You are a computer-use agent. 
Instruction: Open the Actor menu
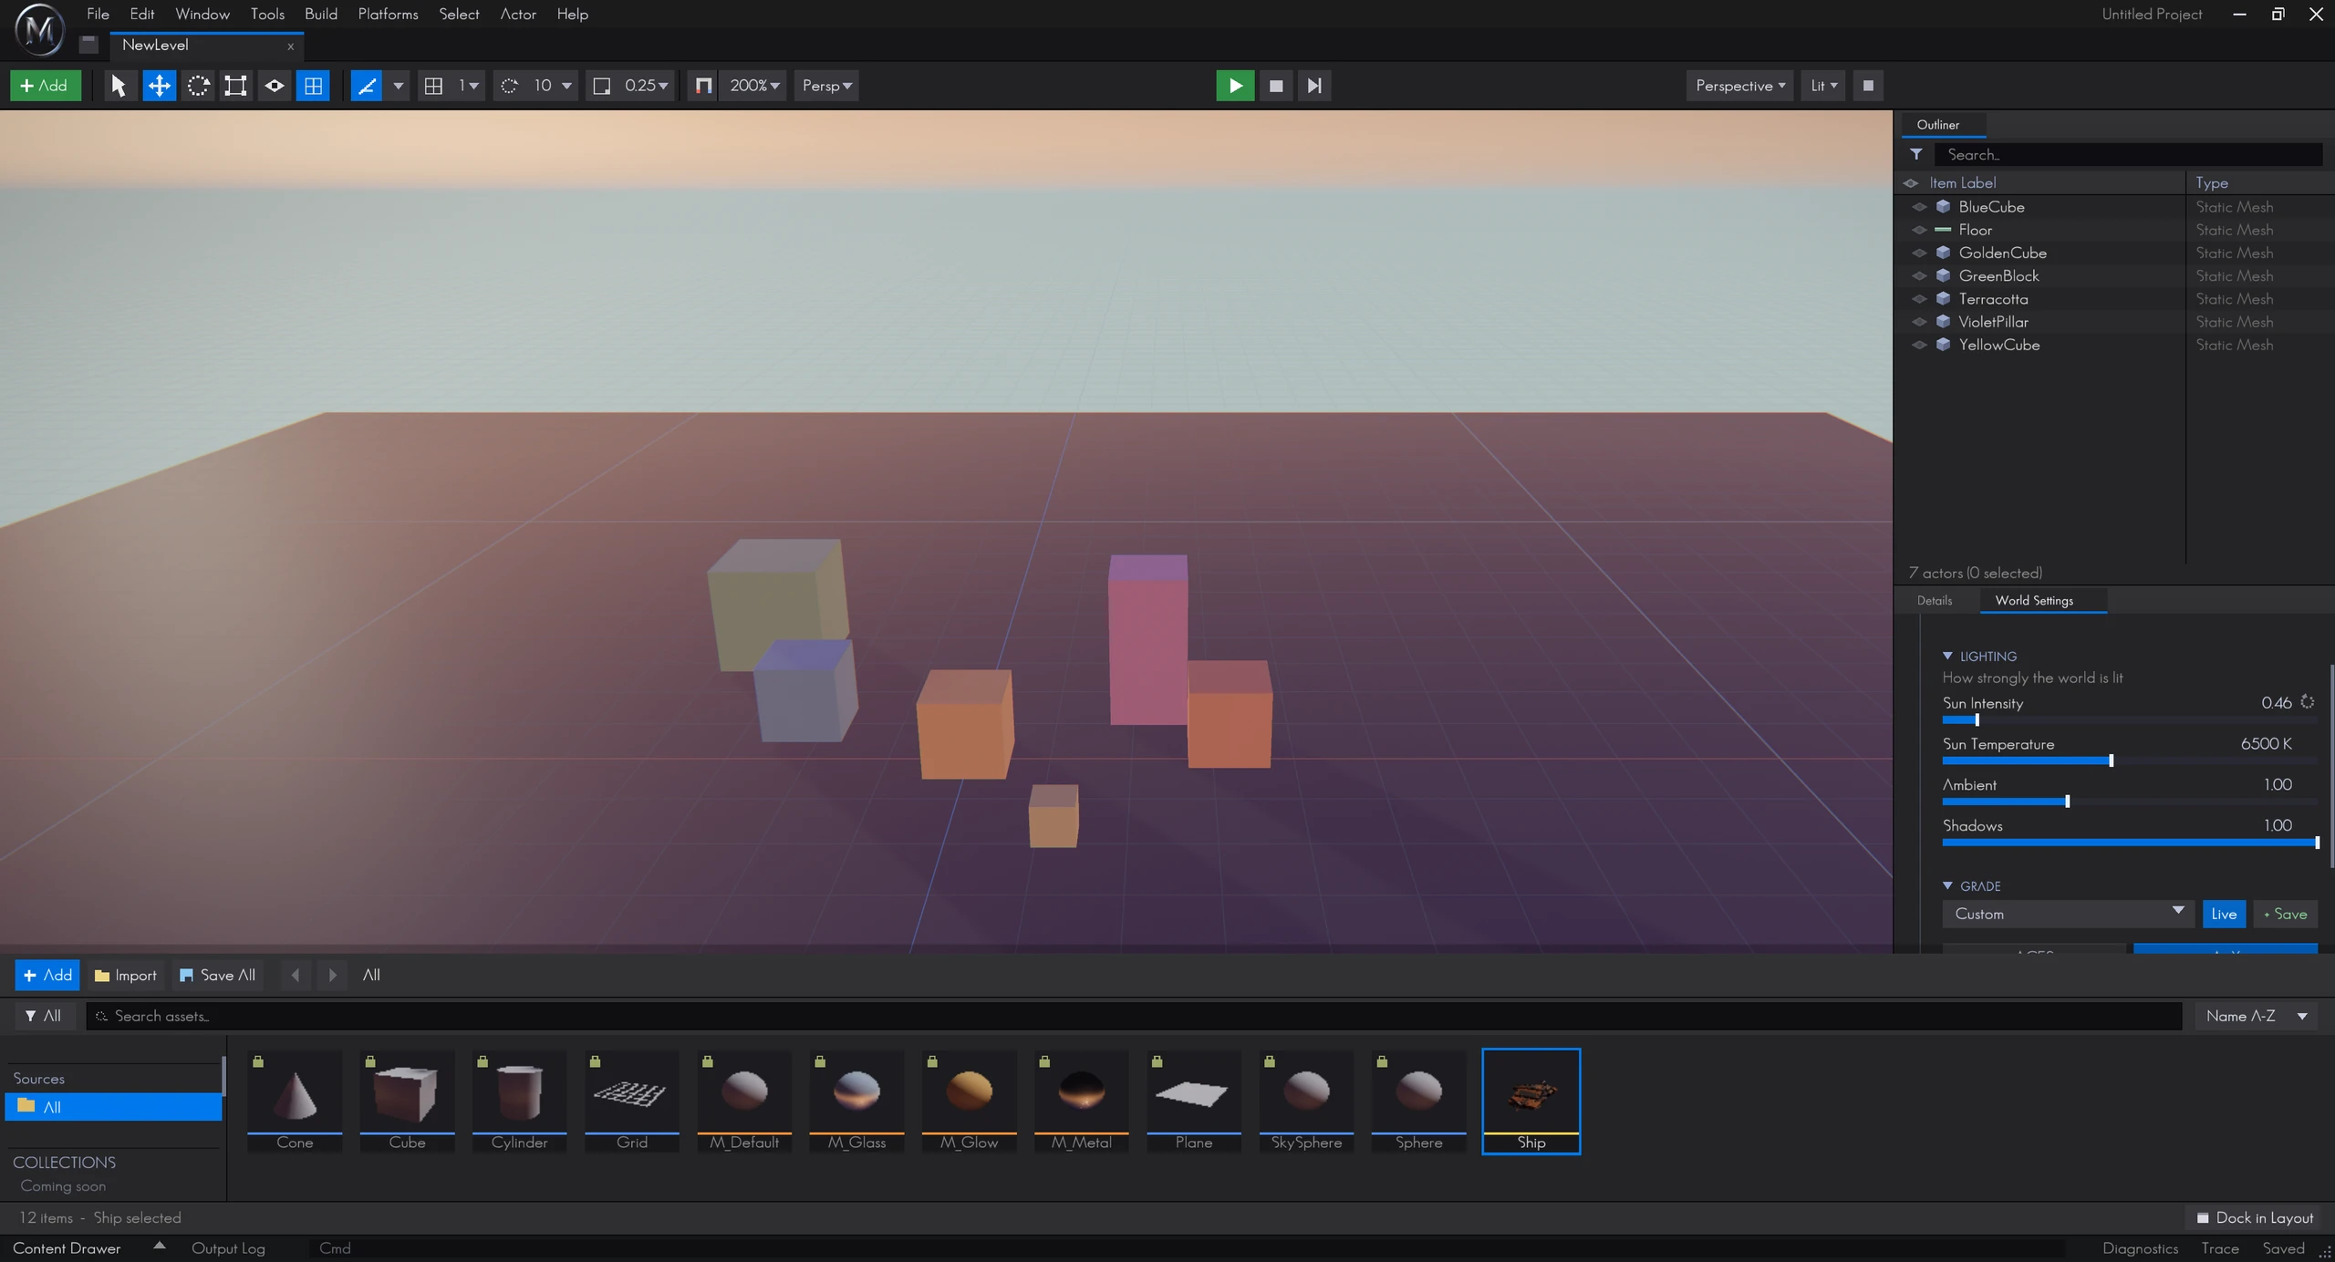(518, 14)
